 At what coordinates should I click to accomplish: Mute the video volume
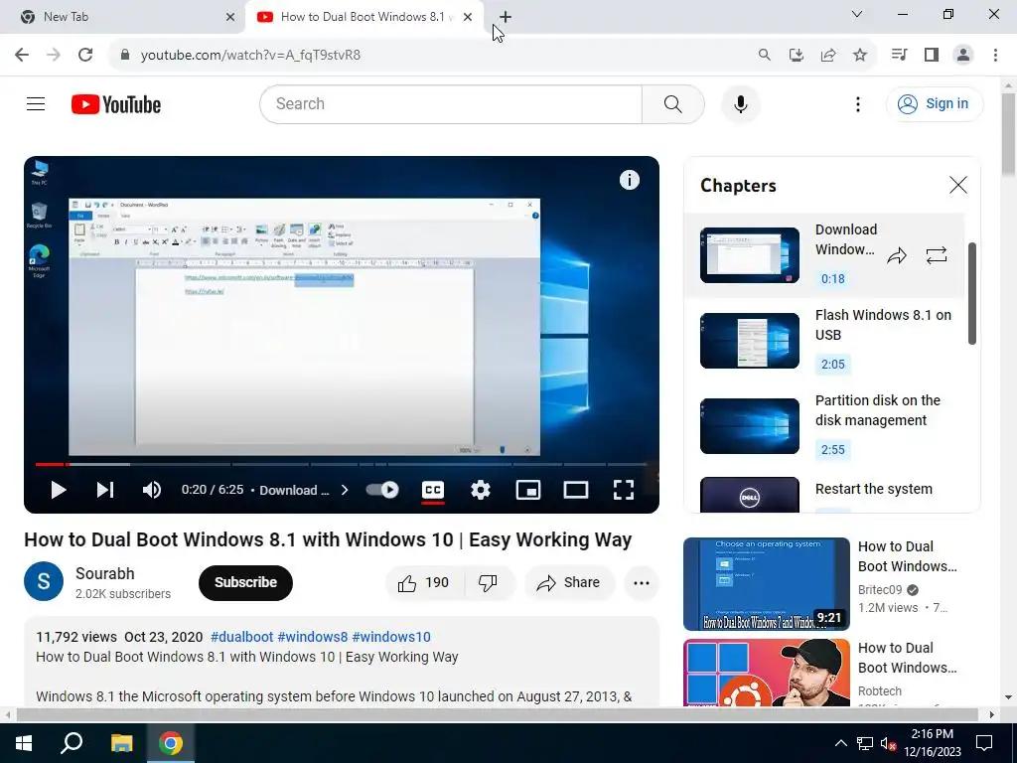(152, 490)
